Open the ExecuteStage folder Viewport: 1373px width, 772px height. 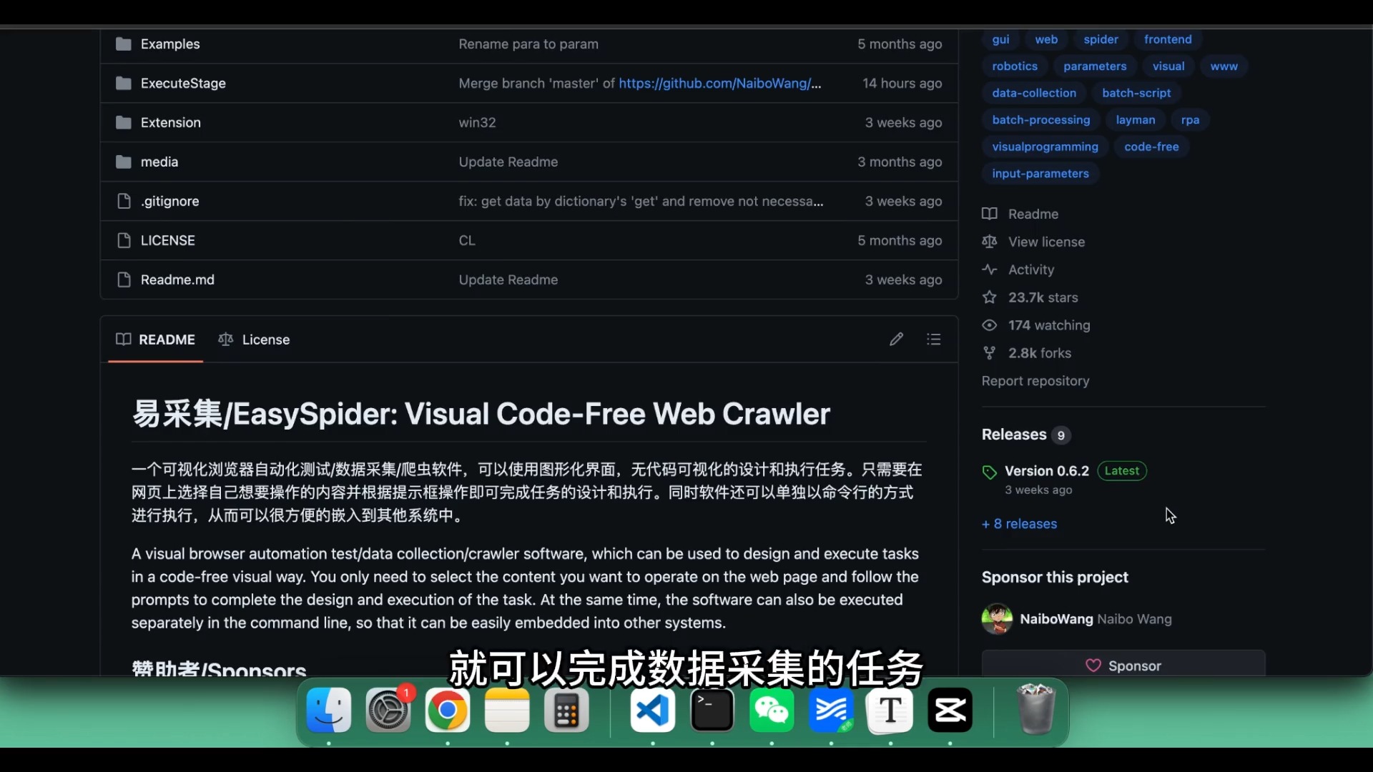183,83
